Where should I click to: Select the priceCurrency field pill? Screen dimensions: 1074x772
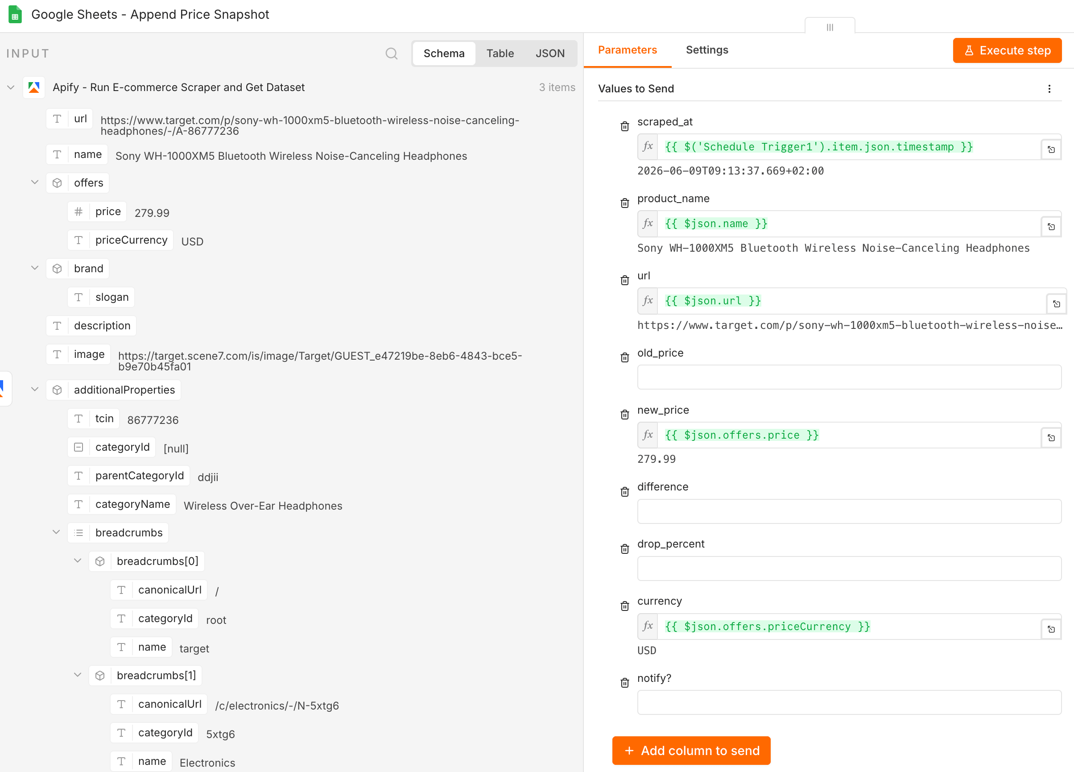pyautogui.click(x=120, y=240)
